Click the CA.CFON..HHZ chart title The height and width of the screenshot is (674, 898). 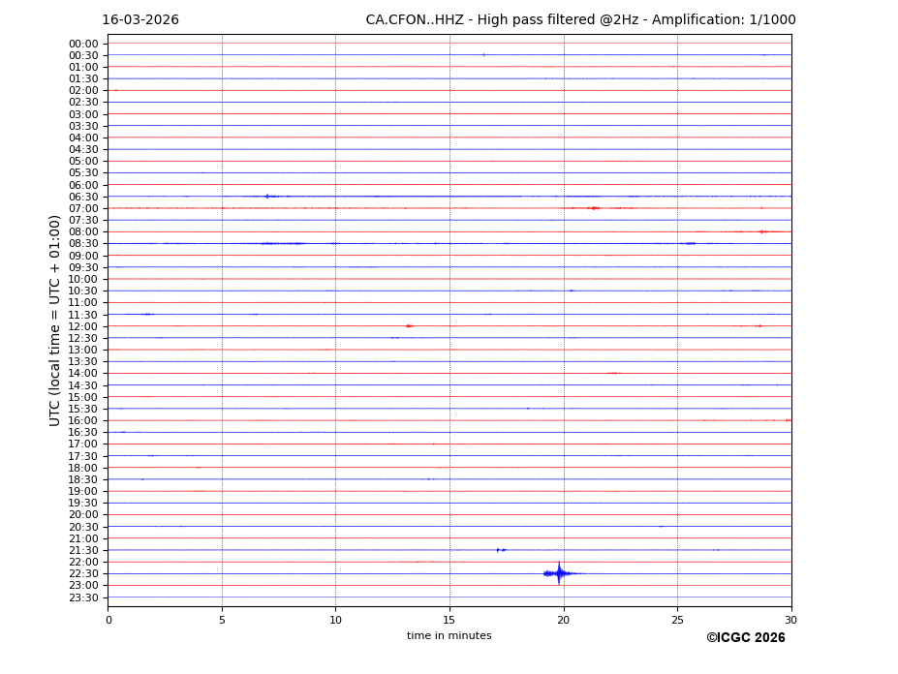580,20
